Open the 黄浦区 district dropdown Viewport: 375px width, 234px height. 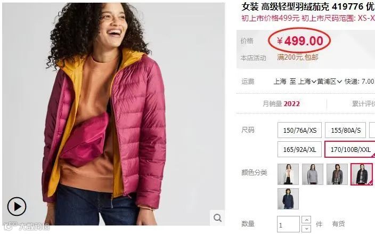pyautogui.click(x=330, y=82)
